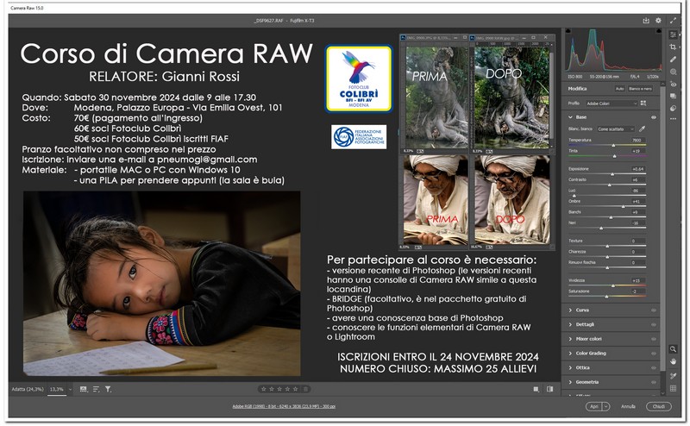Image resolution: width=690 pixels, height=426 pixels.
Task: Click the Ombre slider handle
Action: (623, 206)
